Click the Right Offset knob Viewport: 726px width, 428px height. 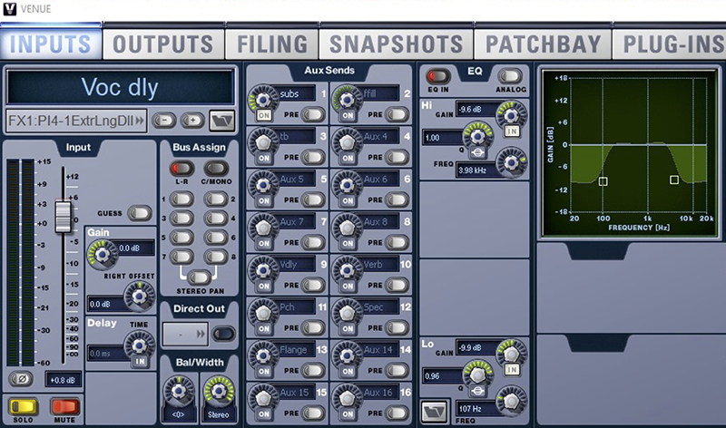tap(139, 296)
